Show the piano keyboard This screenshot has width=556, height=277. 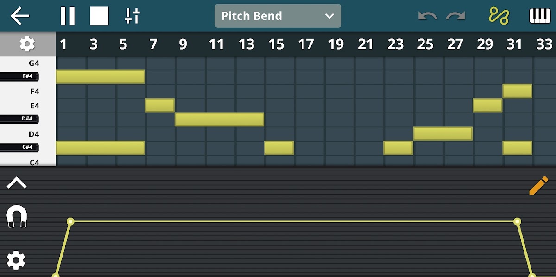pos(539,16)
